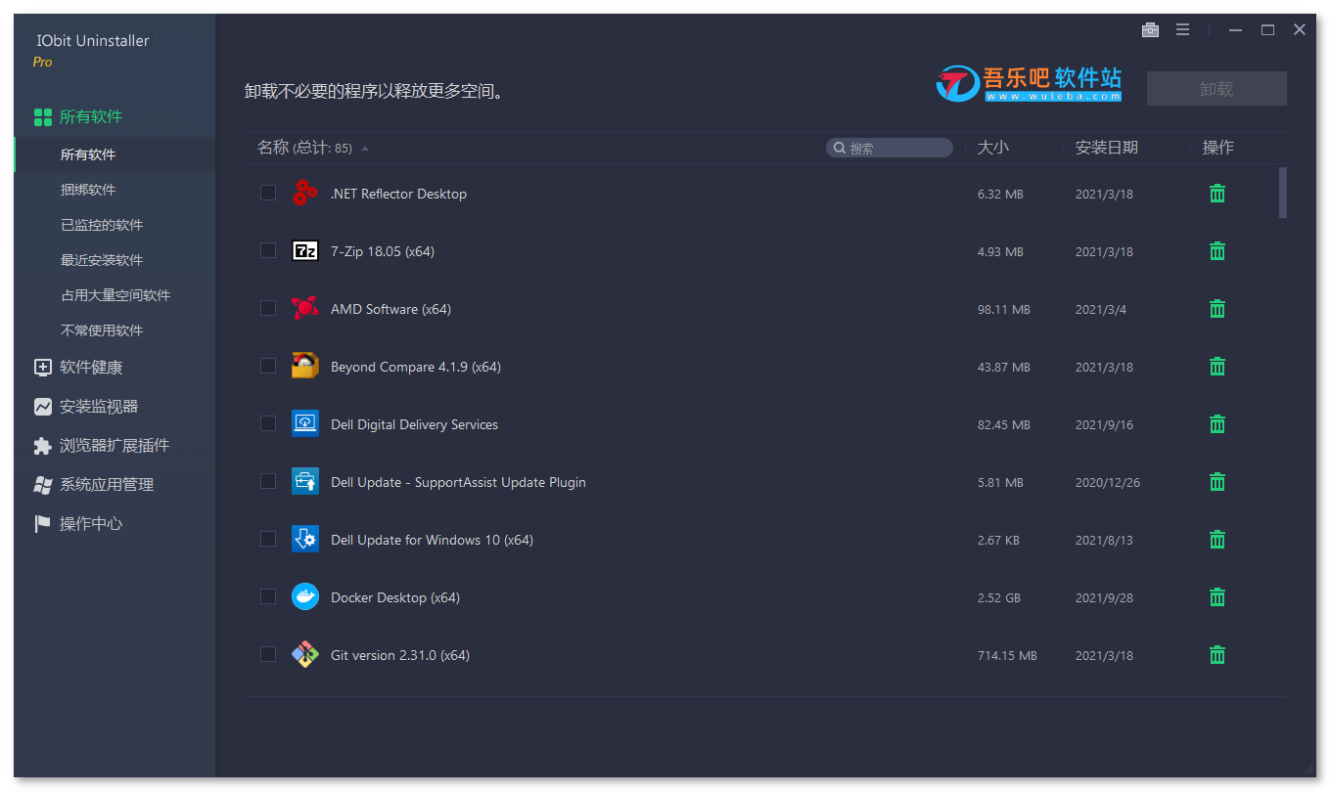Click the uninstall trash icon for AMD Software
Viewport: 1330px width, 791px height.
point(1217,309)
